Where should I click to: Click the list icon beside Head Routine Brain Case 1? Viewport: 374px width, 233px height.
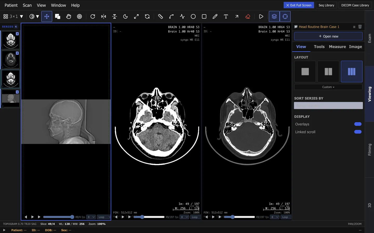354,27
